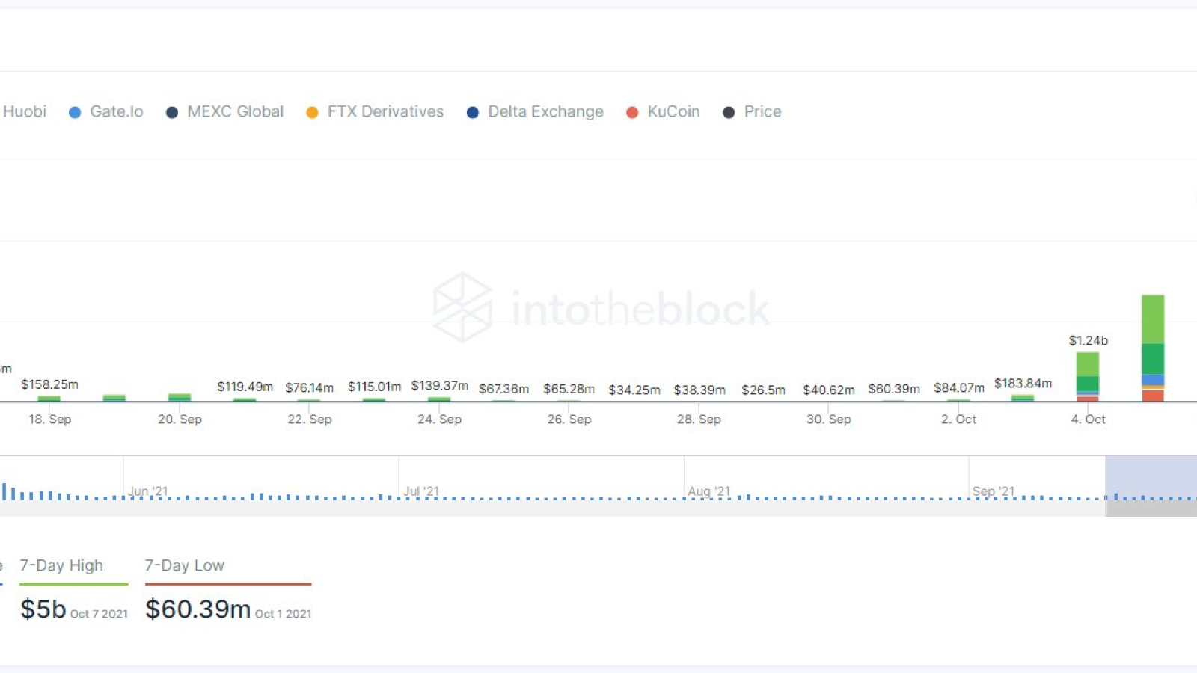The height and width of the screenshot is (673, 1197).
Task: Click the 18. Sep axis label
Action: coord(49,420)
